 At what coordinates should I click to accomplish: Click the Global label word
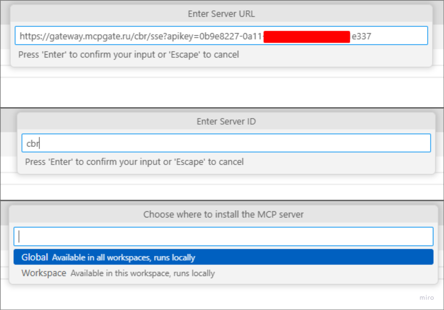tap(34, 257)
